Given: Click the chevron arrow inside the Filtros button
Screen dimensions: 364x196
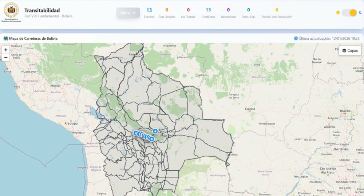Looking at the screenshot, I should coord(135,13).
